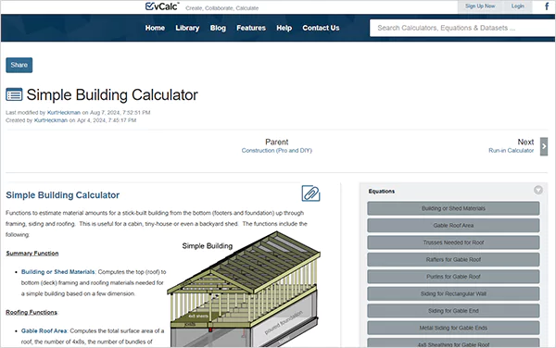Open the paperclip attachments icon
Image resolution: width=556 pixels, height=348 pixels.
pyautogui.click(x=311, y=193)
